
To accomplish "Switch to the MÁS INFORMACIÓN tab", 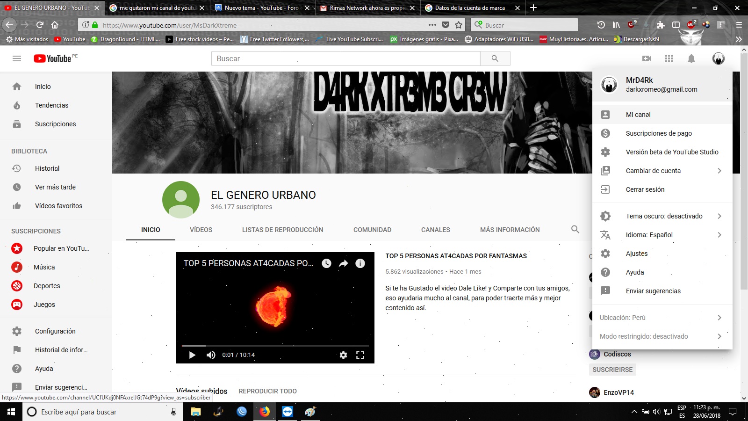I will click(510, 230).
